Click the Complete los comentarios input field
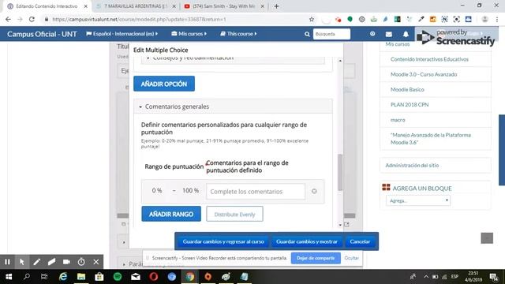Image resolution: width=505 pixels, height=284 pixels. click(x=256, y=192)
